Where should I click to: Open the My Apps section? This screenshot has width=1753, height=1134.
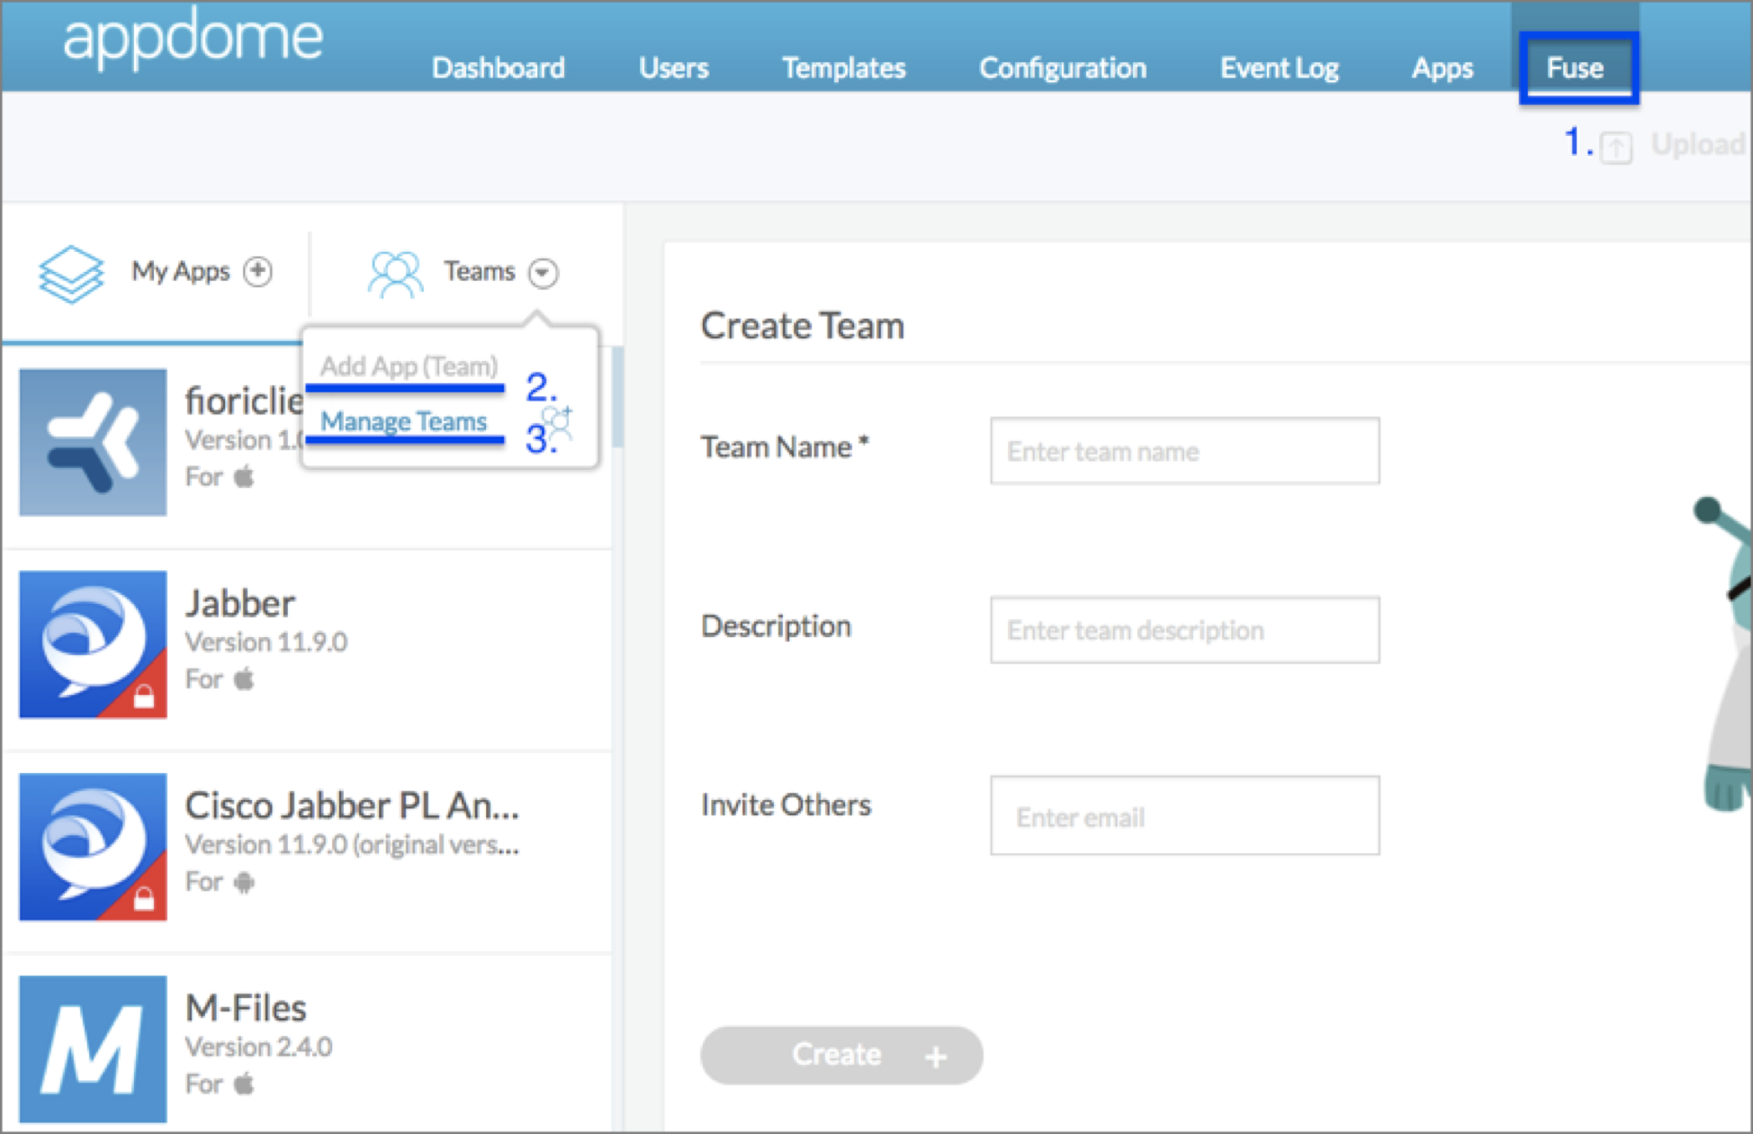tap(181, 271)
